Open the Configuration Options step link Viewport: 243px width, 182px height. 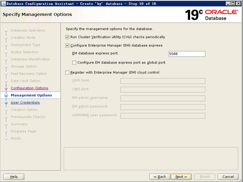30,88
